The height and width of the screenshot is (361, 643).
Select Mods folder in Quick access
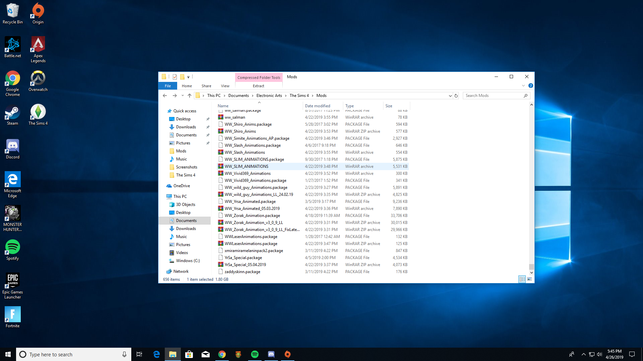pyautogui.click(x=181, y=151)
